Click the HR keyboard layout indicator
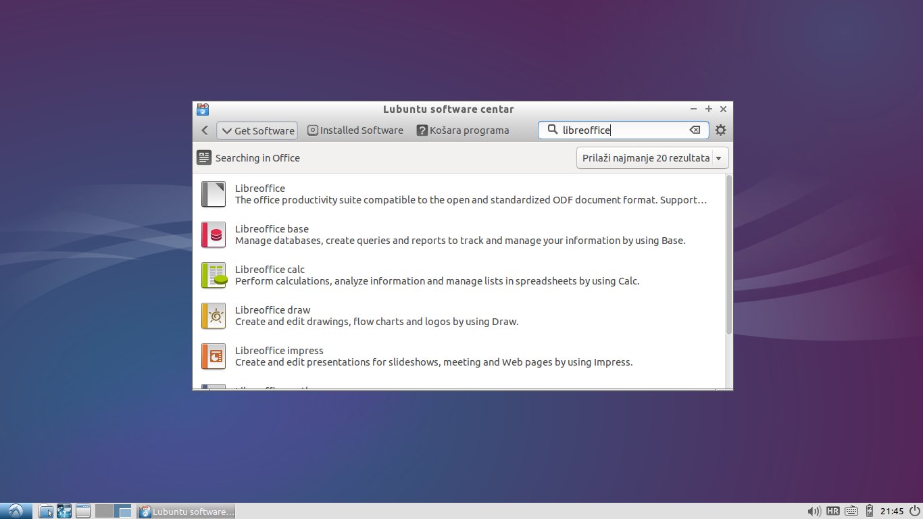The image size is (923, 519). click(x=833, y=511)
